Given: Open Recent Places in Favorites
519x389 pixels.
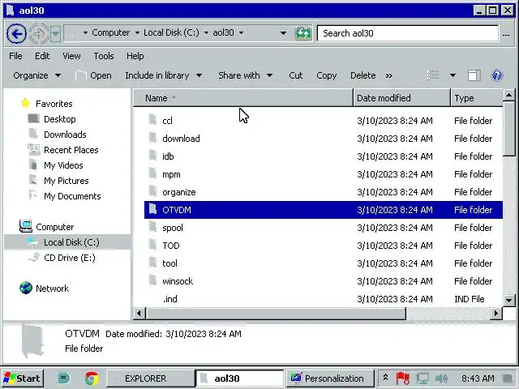Looking at the screenshot, I should coord(71,150).
